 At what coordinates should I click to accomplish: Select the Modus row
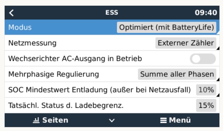click(112, 27)
